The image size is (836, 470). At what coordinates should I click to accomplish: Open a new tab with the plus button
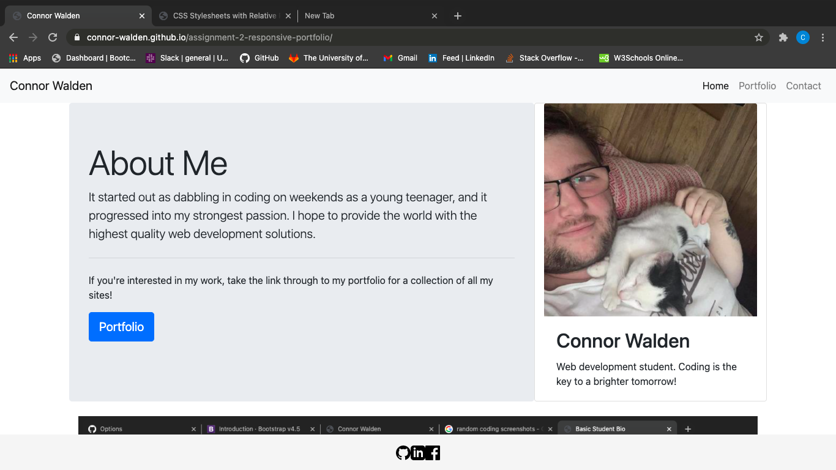457,15
